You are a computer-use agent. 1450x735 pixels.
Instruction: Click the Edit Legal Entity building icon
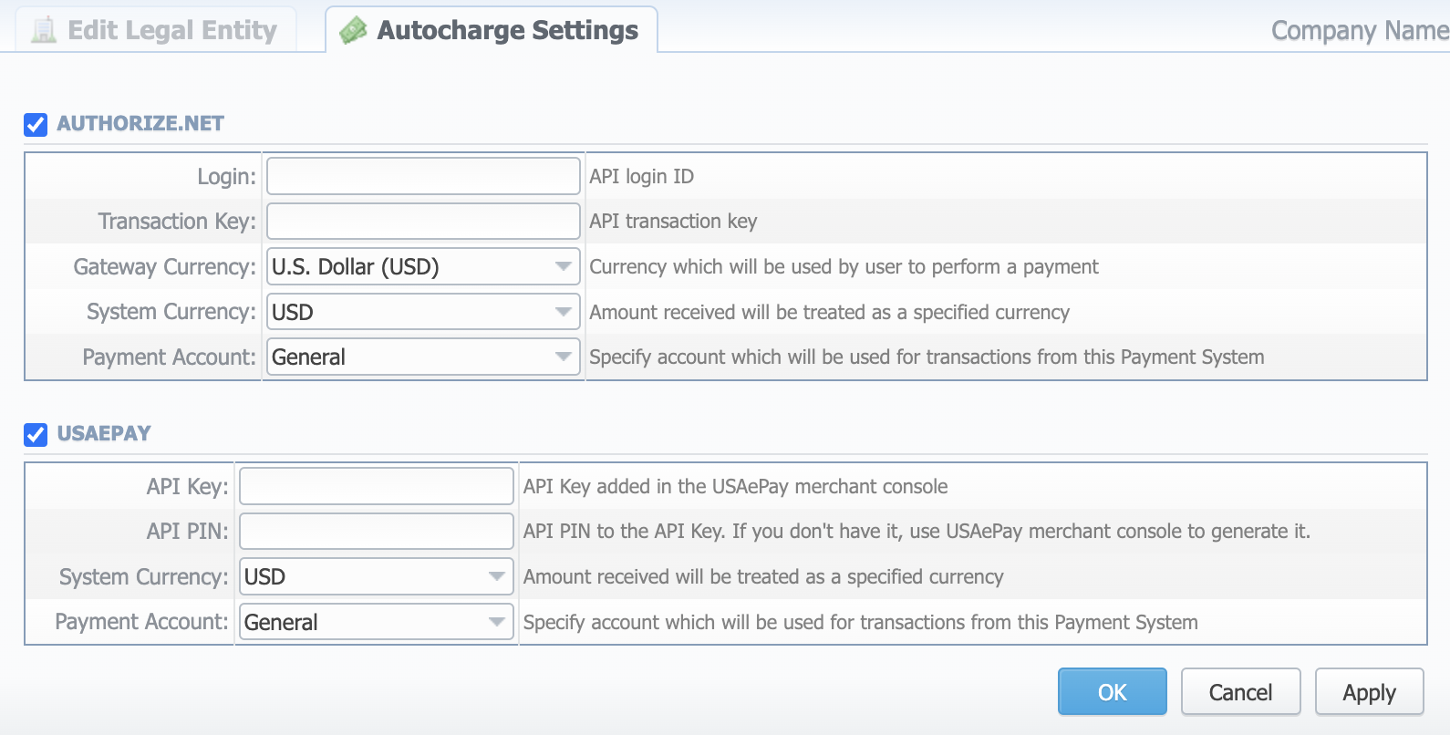43,30
